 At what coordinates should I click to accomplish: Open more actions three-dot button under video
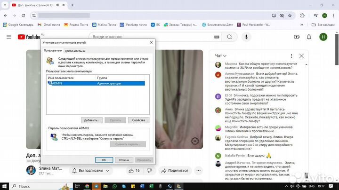(198, 171)
